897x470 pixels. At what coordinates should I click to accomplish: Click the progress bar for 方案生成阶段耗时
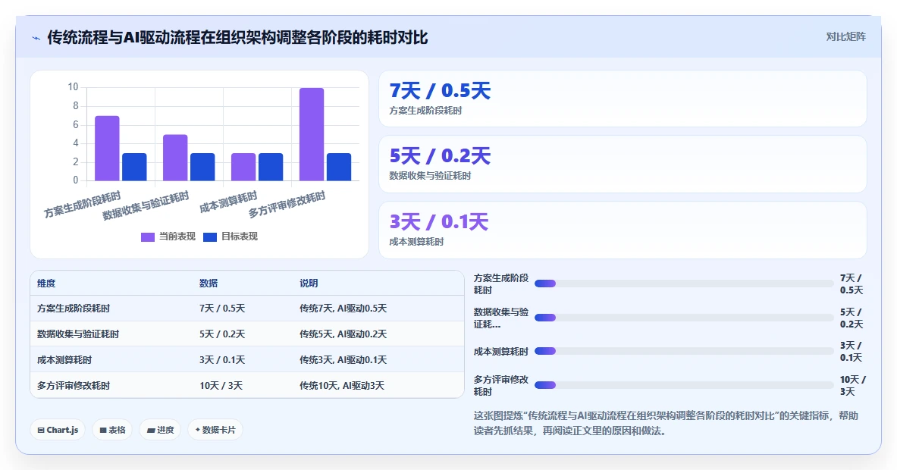(684, 284)
